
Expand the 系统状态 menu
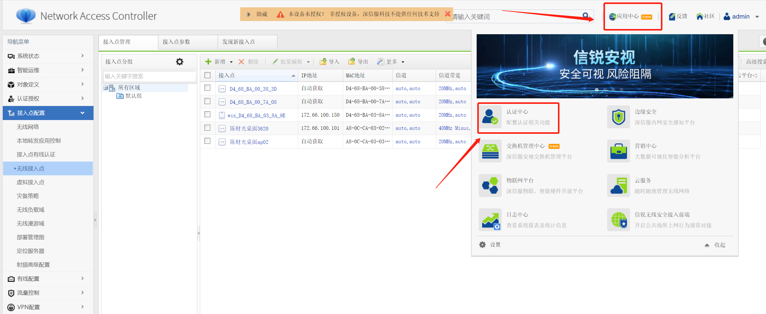tap(48, 56)
